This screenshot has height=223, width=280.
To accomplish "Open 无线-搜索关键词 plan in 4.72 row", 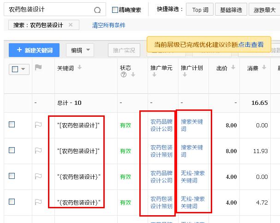I will tap(193, 202).
